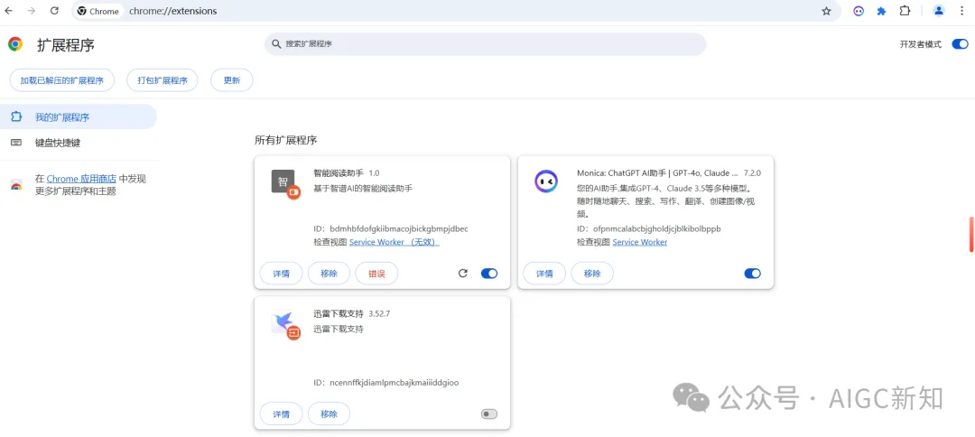Open the extensions puzzle icon menu

point(905,11)
